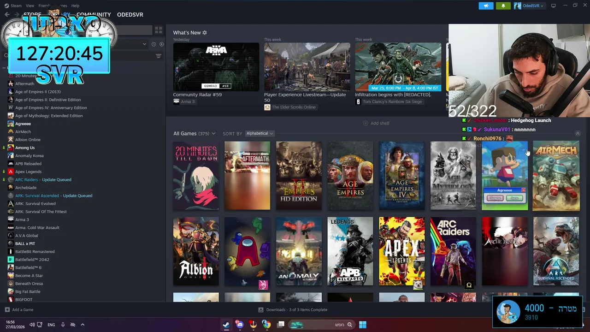Viewport: 590px width, 332px height.
Task: Toggle ready to play filter icon
Action: pos(161,44)
